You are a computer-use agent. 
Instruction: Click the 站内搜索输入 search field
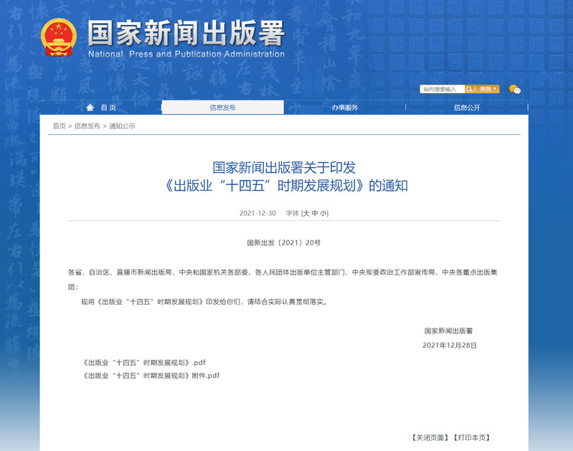click(x=442, y=89)
